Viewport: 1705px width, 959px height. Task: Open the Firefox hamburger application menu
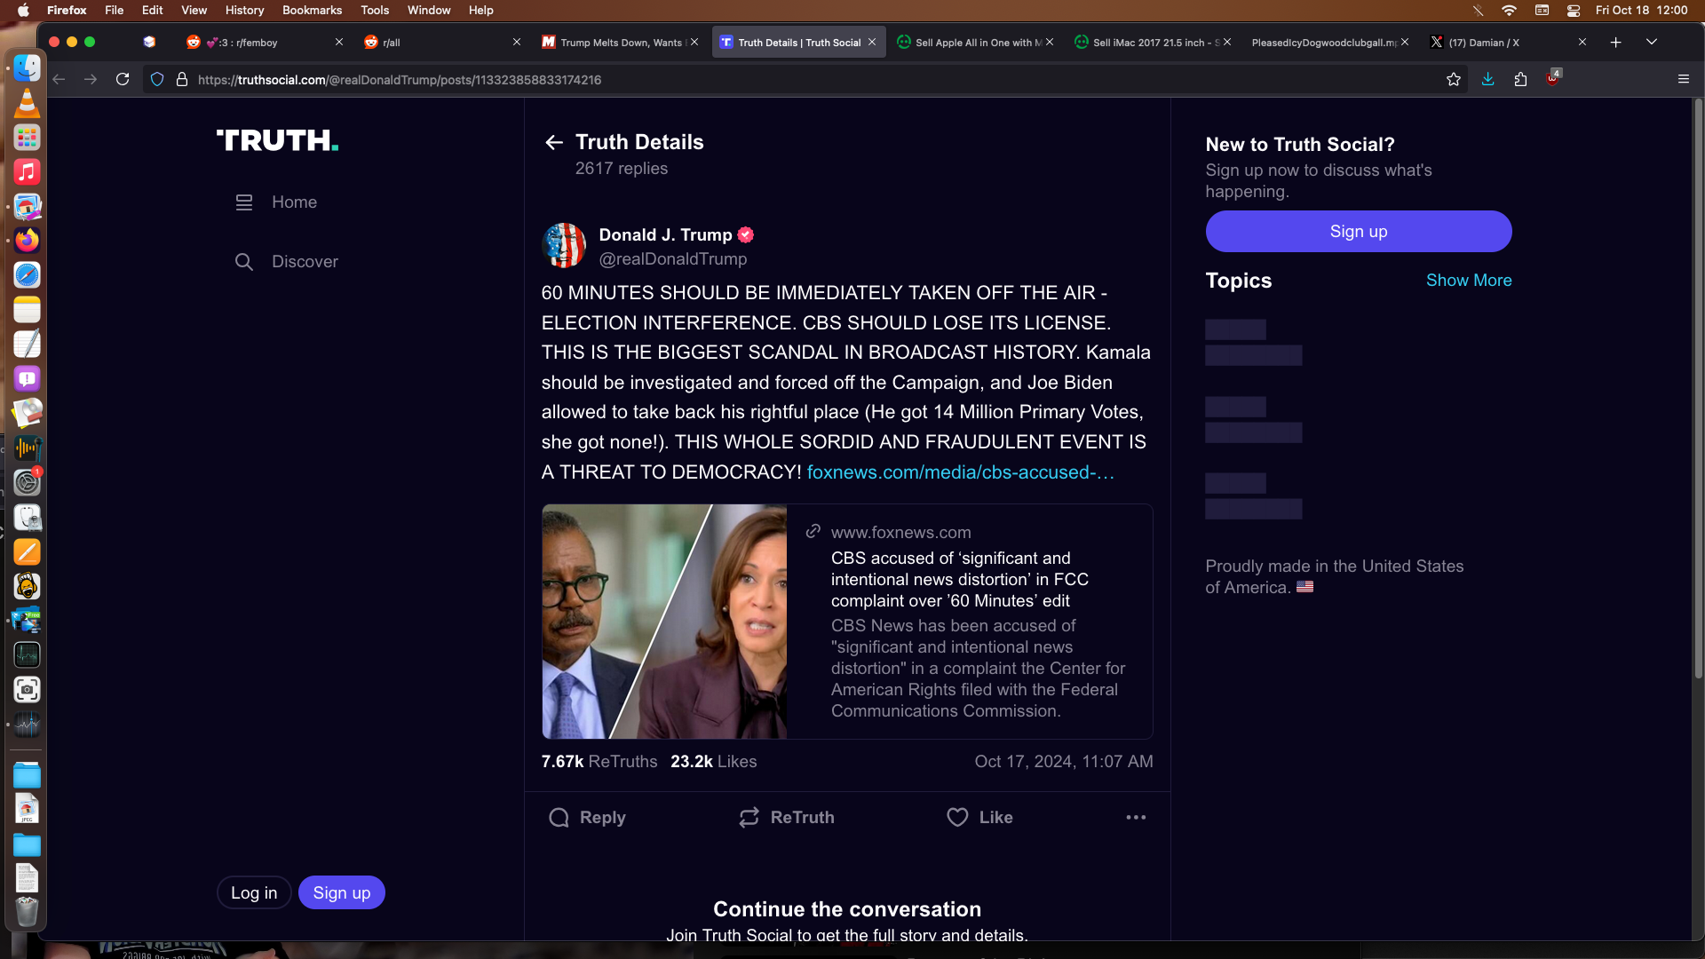(1683, 80)
